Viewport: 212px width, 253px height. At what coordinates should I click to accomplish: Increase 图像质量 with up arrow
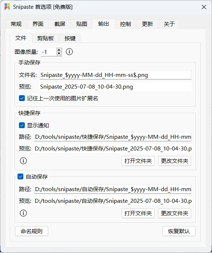[x=59, y=50]
